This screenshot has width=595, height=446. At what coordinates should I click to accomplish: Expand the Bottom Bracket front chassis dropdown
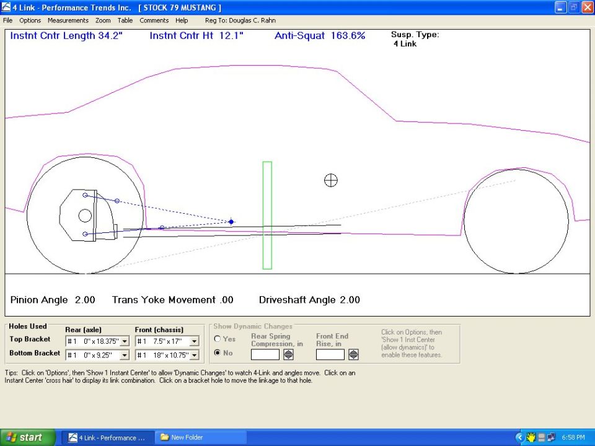click(194, 356)
